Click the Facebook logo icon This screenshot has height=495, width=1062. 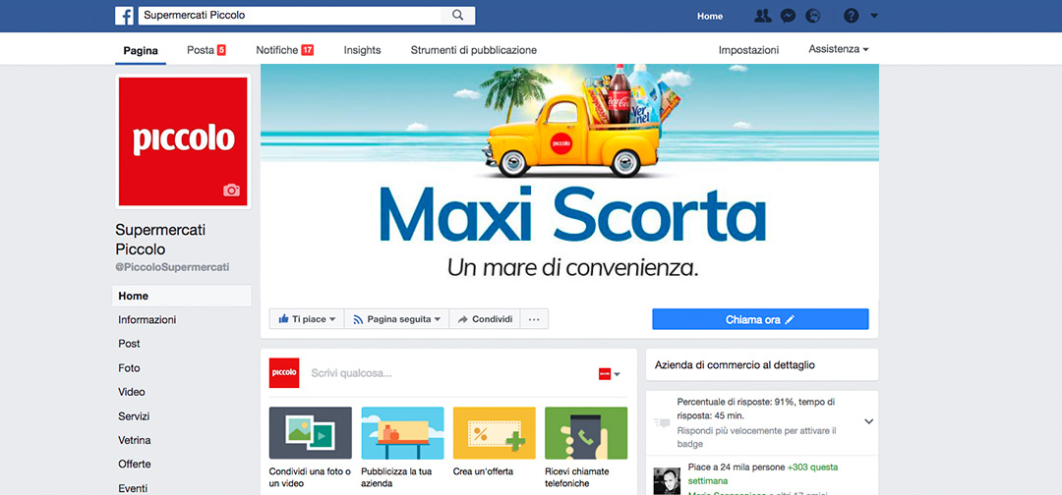124,16
